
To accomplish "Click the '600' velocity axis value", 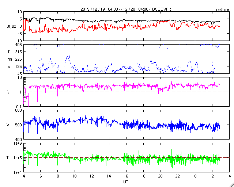I will click(x=19, y=110).
